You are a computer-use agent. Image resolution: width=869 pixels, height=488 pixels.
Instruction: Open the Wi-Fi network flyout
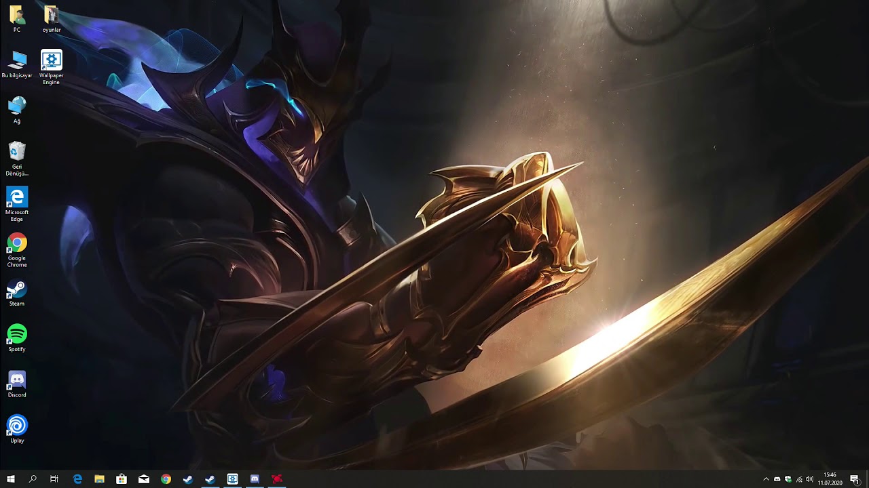pyautogui.click(x=799, y=479)
